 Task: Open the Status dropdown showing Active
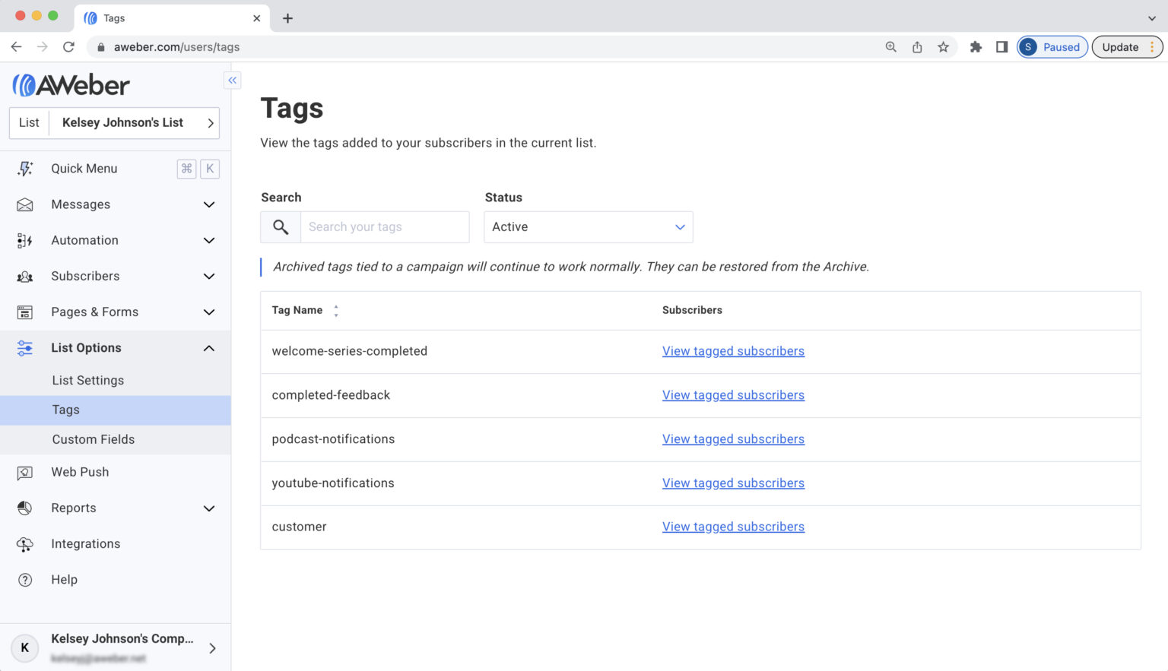click(588, 226)
